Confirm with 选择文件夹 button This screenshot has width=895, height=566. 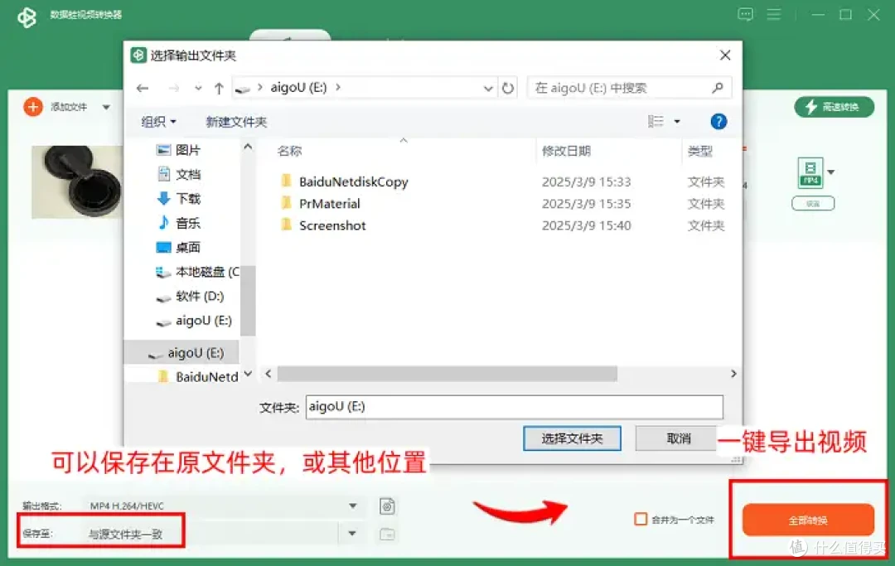(x=572, y=438)
